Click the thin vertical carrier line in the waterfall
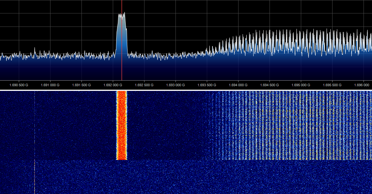Image resolution: width=372 pixels, height=194 pixels. coord(35,142)
